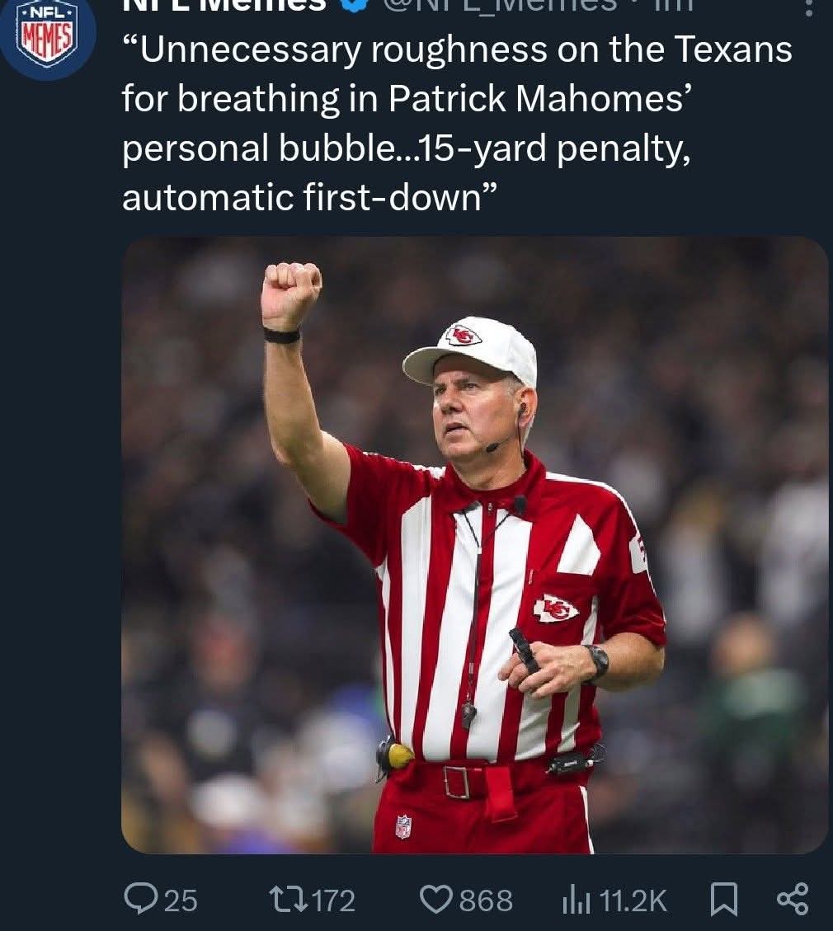This screenshot has width=833, height=931.
Task: Click the retweet arrows icon
Action: tap(289, 899)
